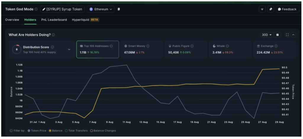Image resolution: width=303 pixels, height=139 pixels.
Task: Open the calendar date picker icon
Action: (x=277, y=35)
